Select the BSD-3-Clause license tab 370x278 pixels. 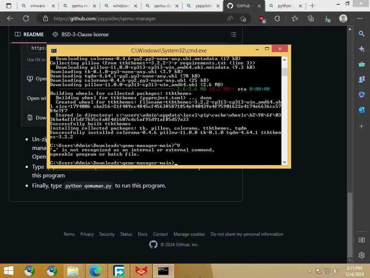click(81, 34)
